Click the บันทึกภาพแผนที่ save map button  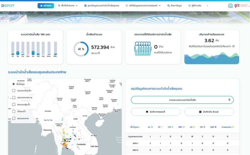click(156, 112)
